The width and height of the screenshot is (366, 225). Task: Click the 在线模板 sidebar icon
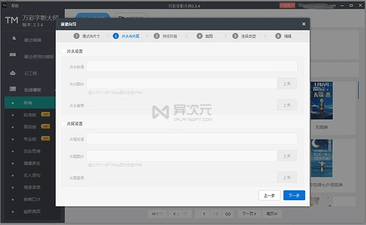coord(13,89)
